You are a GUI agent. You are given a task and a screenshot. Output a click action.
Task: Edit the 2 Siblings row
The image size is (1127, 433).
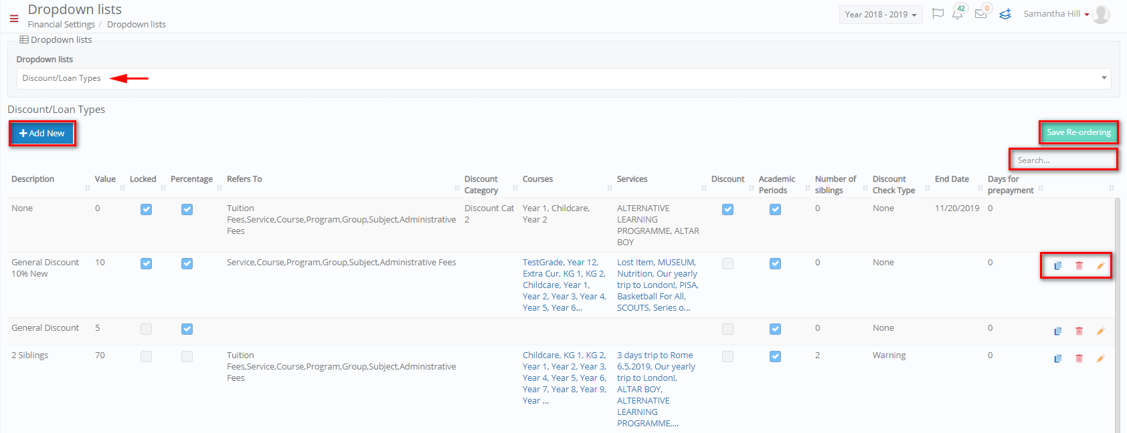1100,359
